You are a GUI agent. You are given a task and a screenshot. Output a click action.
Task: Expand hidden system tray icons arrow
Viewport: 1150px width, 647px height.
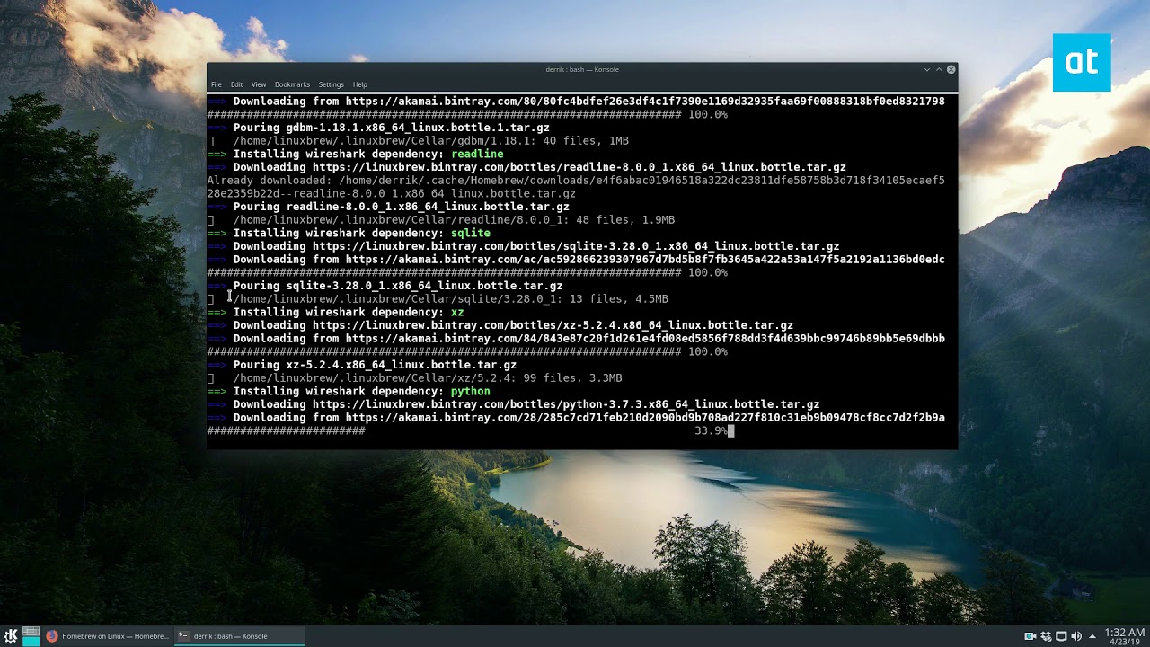1092,636
